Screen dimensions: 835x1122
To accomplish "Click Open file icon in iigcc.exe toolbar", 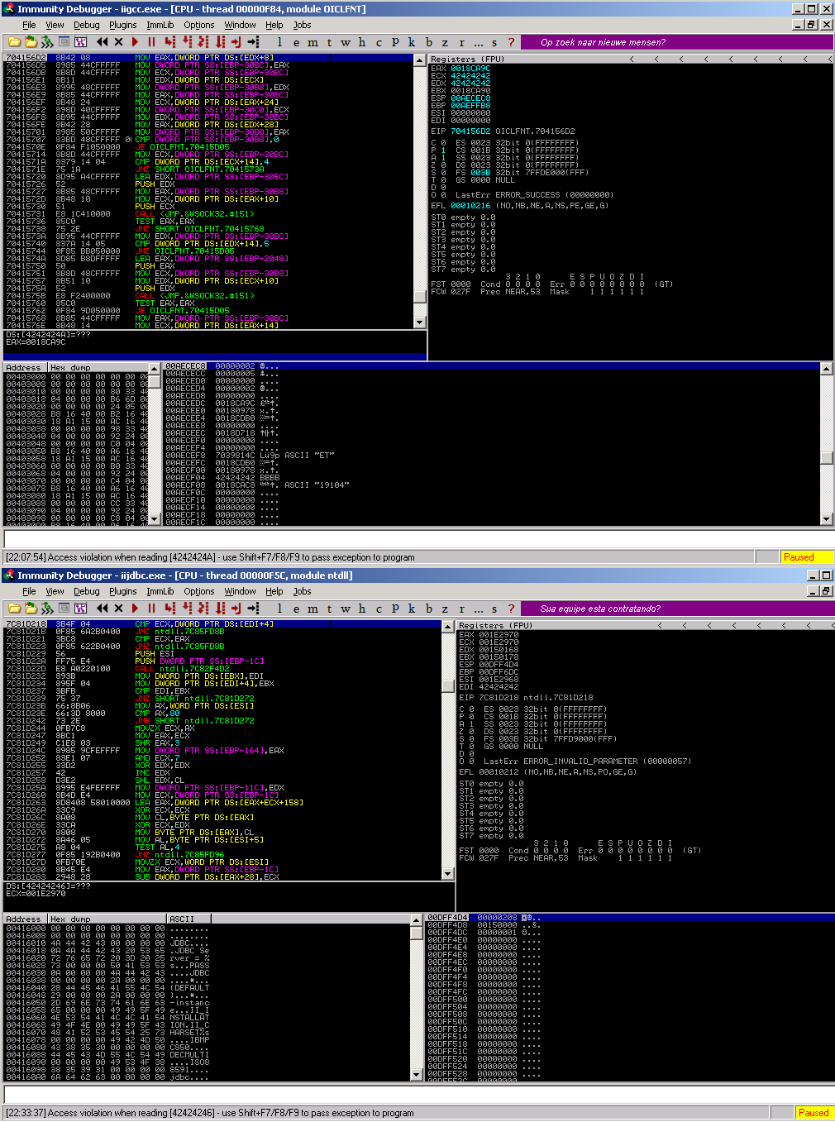I will pos(14,42).
